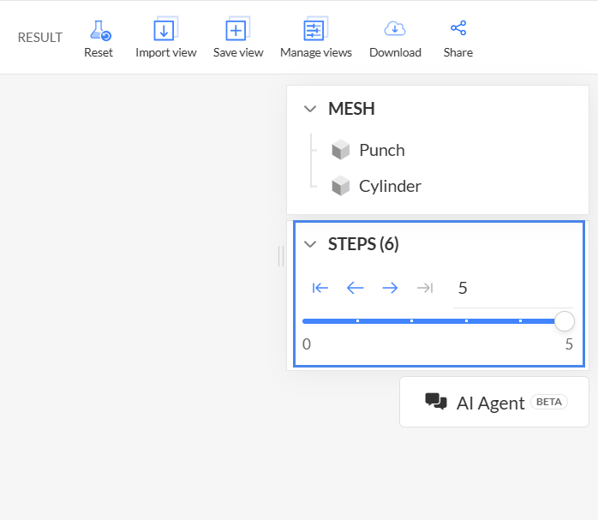The height and width of the screenshot is (520, 598).
Task: Click the Reset flask icon
Action: (x=100, y=30)
